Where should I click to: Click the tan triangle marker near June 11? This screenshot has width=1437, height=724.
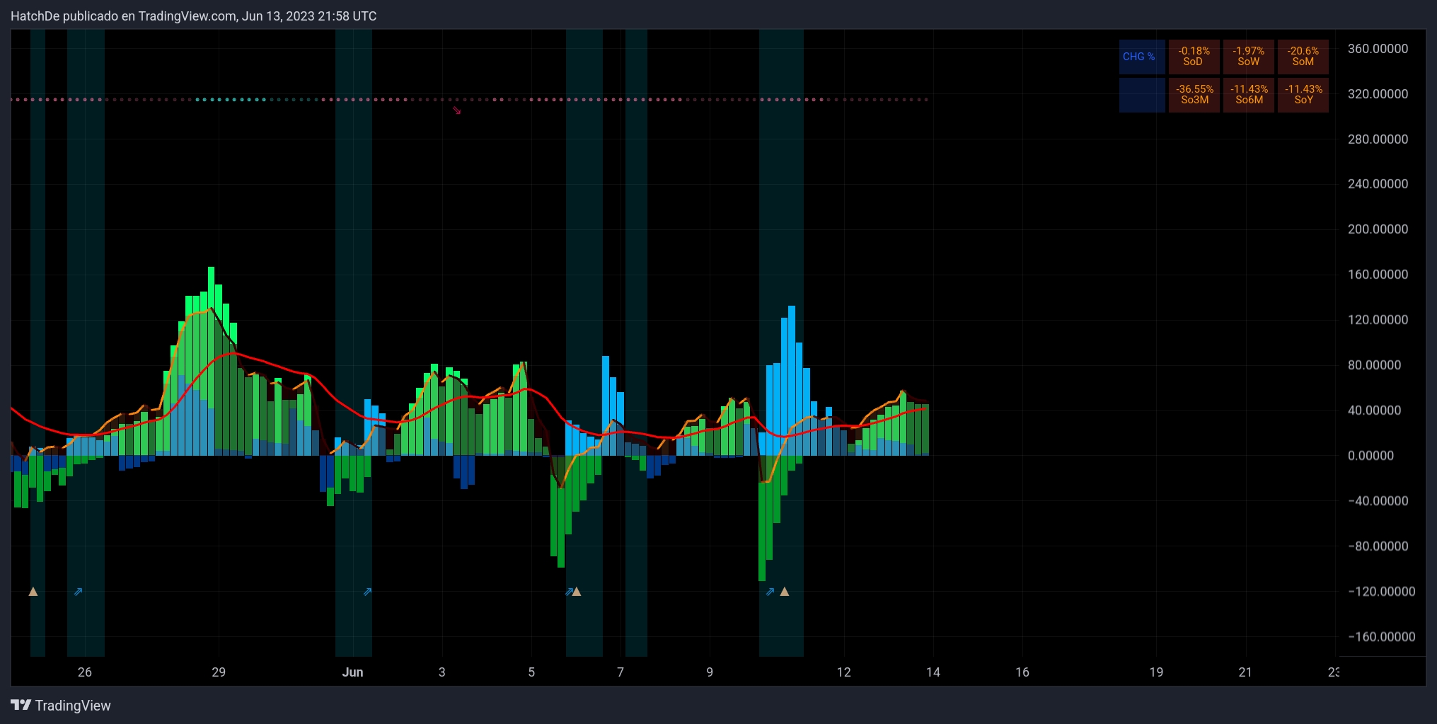(784, 592)
